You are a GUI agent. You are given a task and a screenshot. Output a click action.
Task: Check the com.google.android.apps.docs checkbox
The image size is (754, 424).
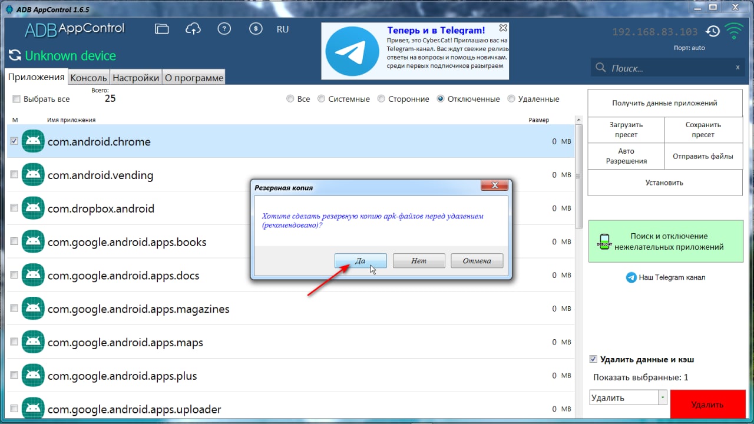[14, 276]
